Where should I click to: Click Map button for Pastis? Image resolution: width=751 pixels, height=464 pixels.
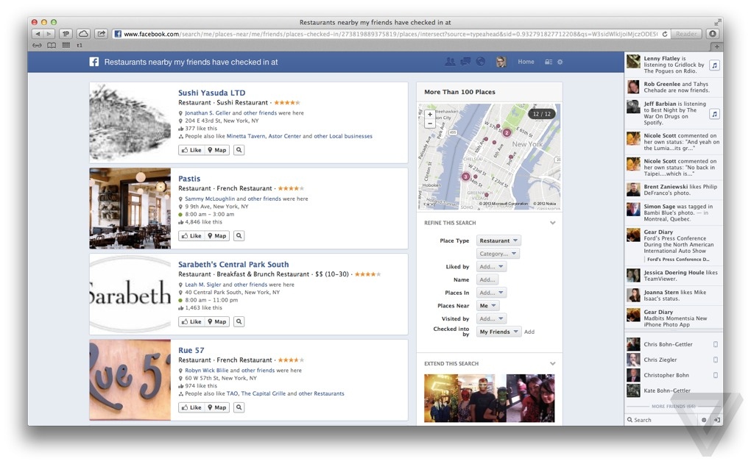click(217, 236)
